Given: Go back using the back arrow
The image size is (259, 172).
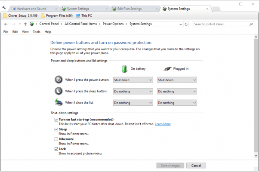Looking at the screenshot, I should [6, 24].
